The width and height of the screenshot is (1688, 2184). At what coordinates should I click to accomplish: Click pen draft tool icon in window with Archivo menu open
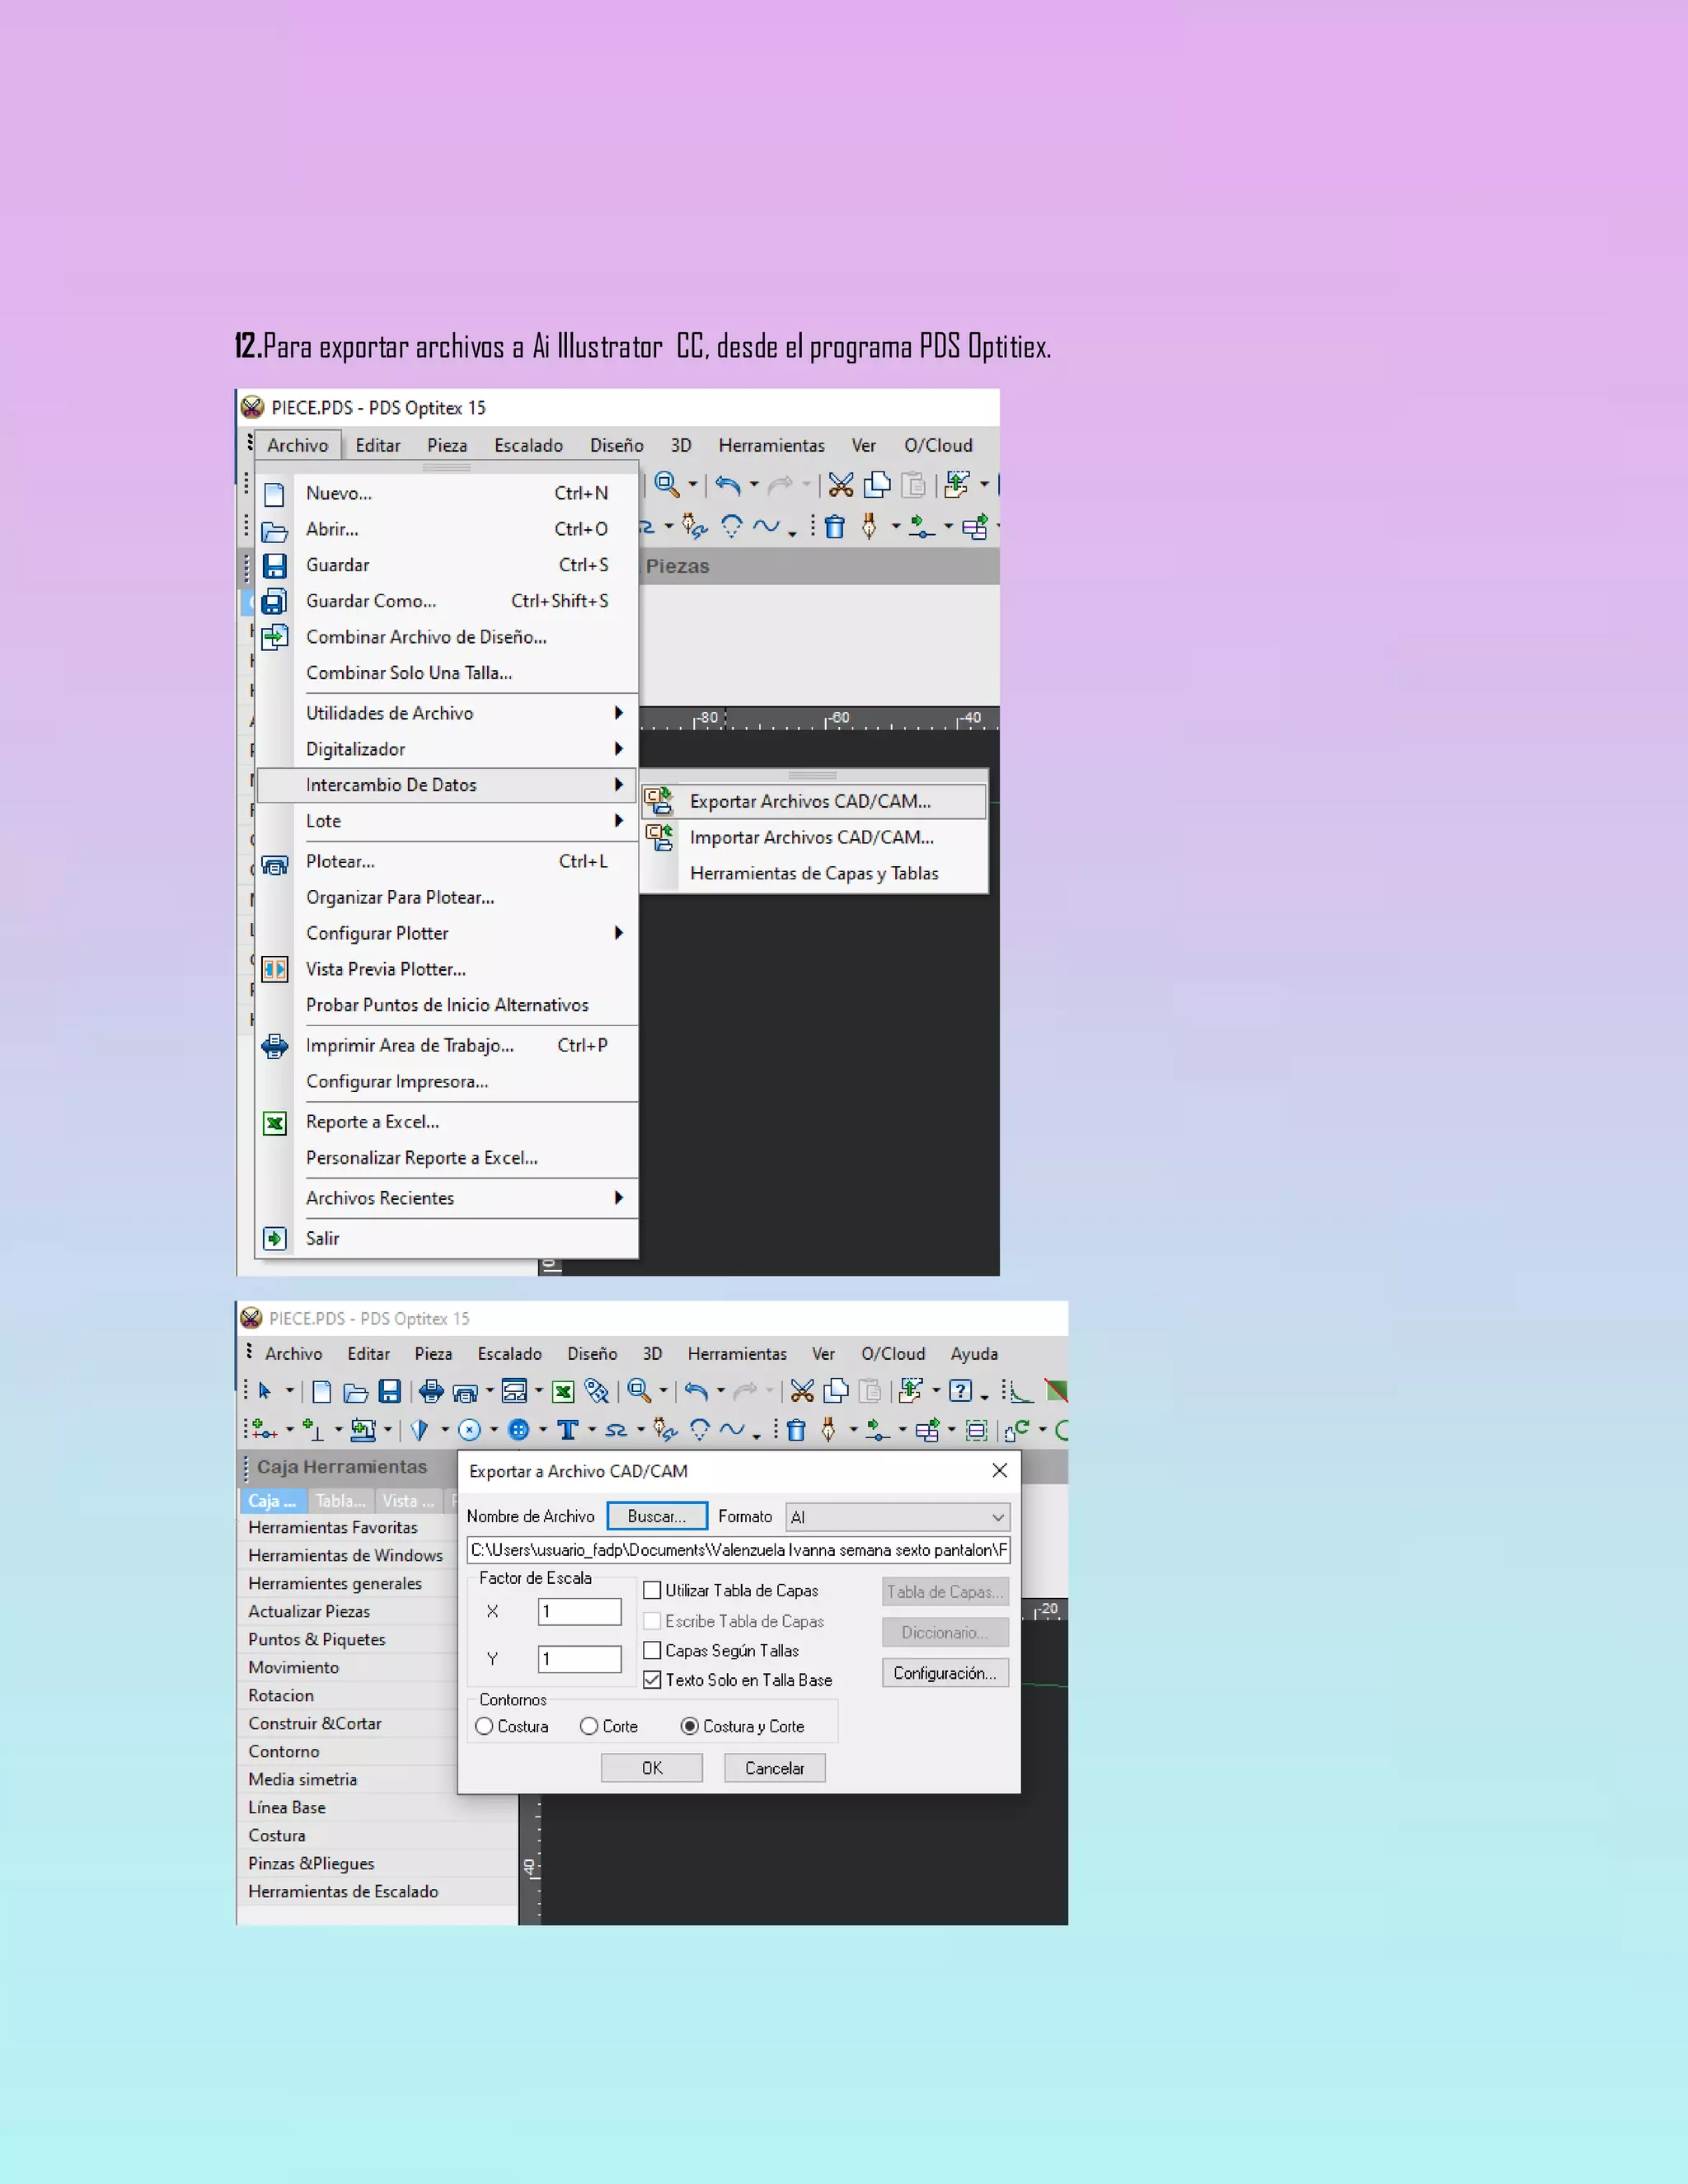(x=869, y=526)
